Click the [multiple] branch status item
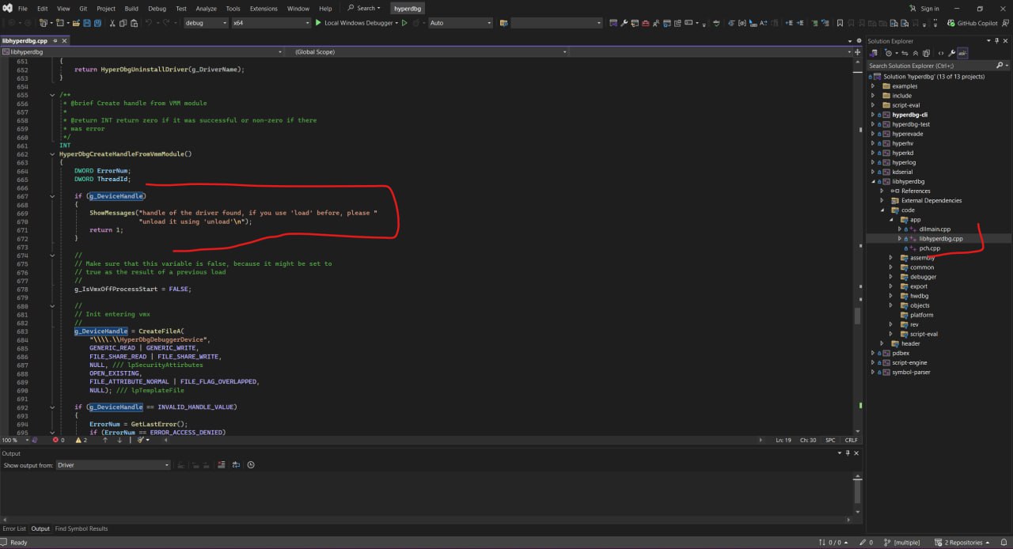 [906, 543]
